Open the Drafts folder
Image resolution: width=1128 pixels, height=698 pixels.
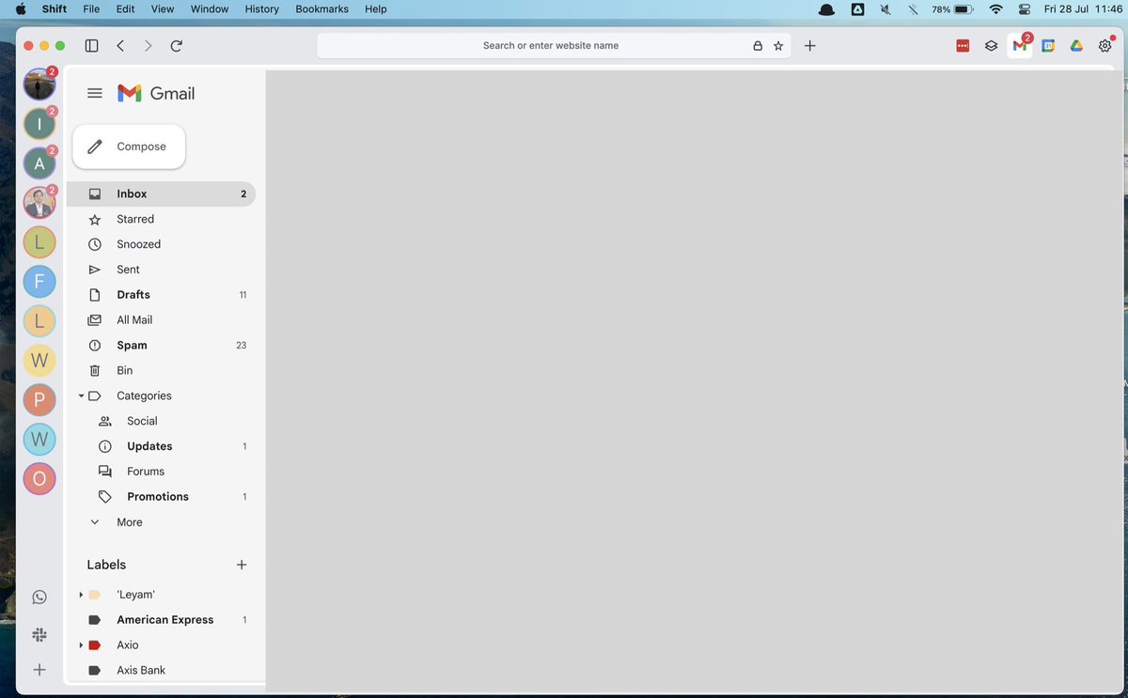click(161, 295)
